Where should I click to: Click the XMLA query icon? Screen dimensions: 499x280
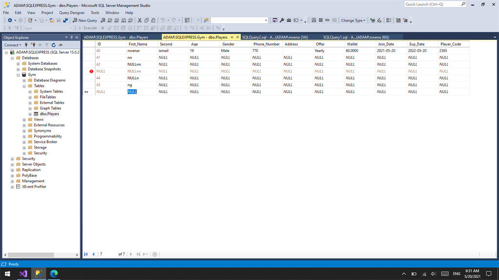click(x=124, y=20)
